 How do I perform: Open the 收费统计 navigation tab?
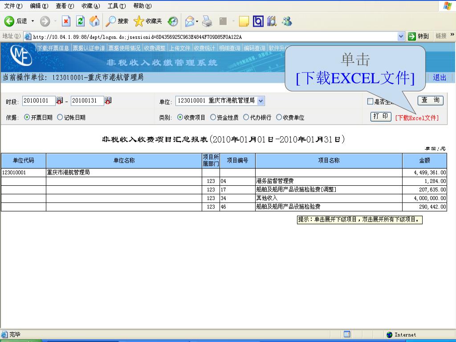pos(204,48)
